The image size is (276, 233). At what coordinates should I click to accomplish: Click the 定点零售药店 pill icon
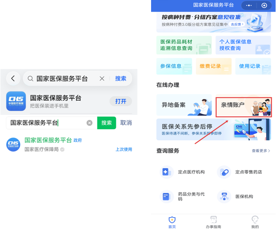click(x=224, y=172)
